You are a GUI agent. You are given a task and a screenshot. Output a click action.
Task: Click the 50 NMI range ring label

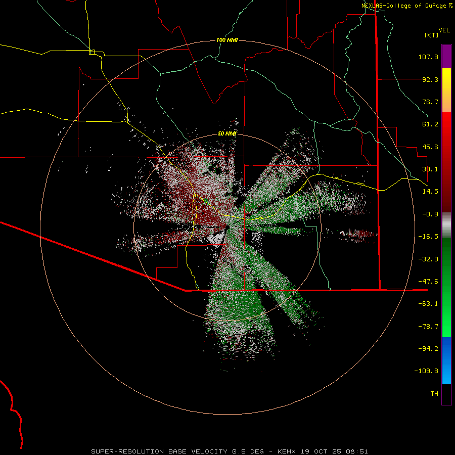(227, 133)
